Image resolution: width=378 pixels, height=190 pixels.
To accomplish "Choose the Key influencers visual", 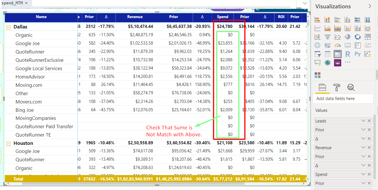I will [x=368, y=54].
